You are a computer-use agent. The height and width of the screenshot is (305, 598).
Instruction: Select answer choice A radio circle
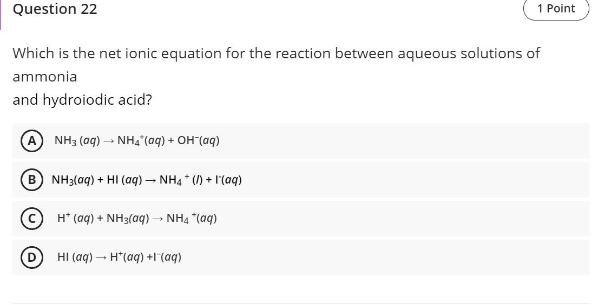[32, 141]
